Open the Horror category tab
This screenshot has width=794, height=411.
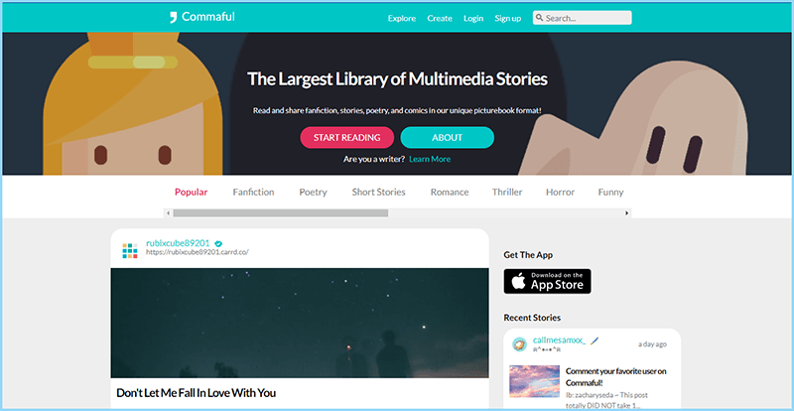tap(560, 192)
